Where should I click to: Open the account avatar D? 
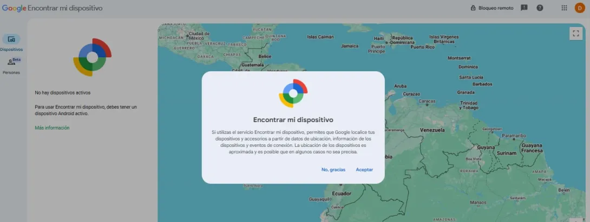click(x=580, y=8)
